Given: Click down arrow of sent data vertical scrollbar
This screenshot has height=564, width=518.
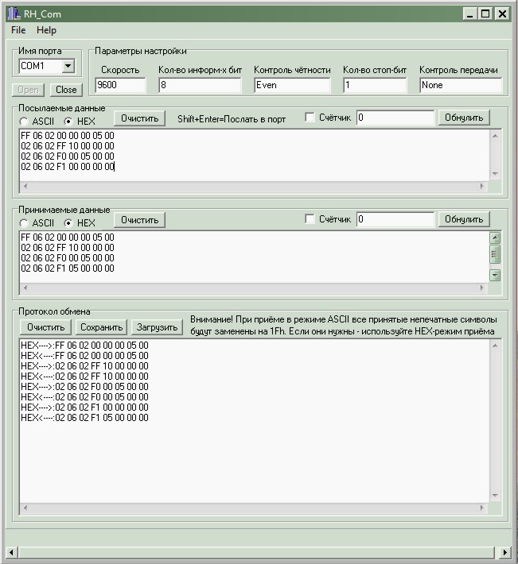Looking at the screenshot, I should pos(495,174).
